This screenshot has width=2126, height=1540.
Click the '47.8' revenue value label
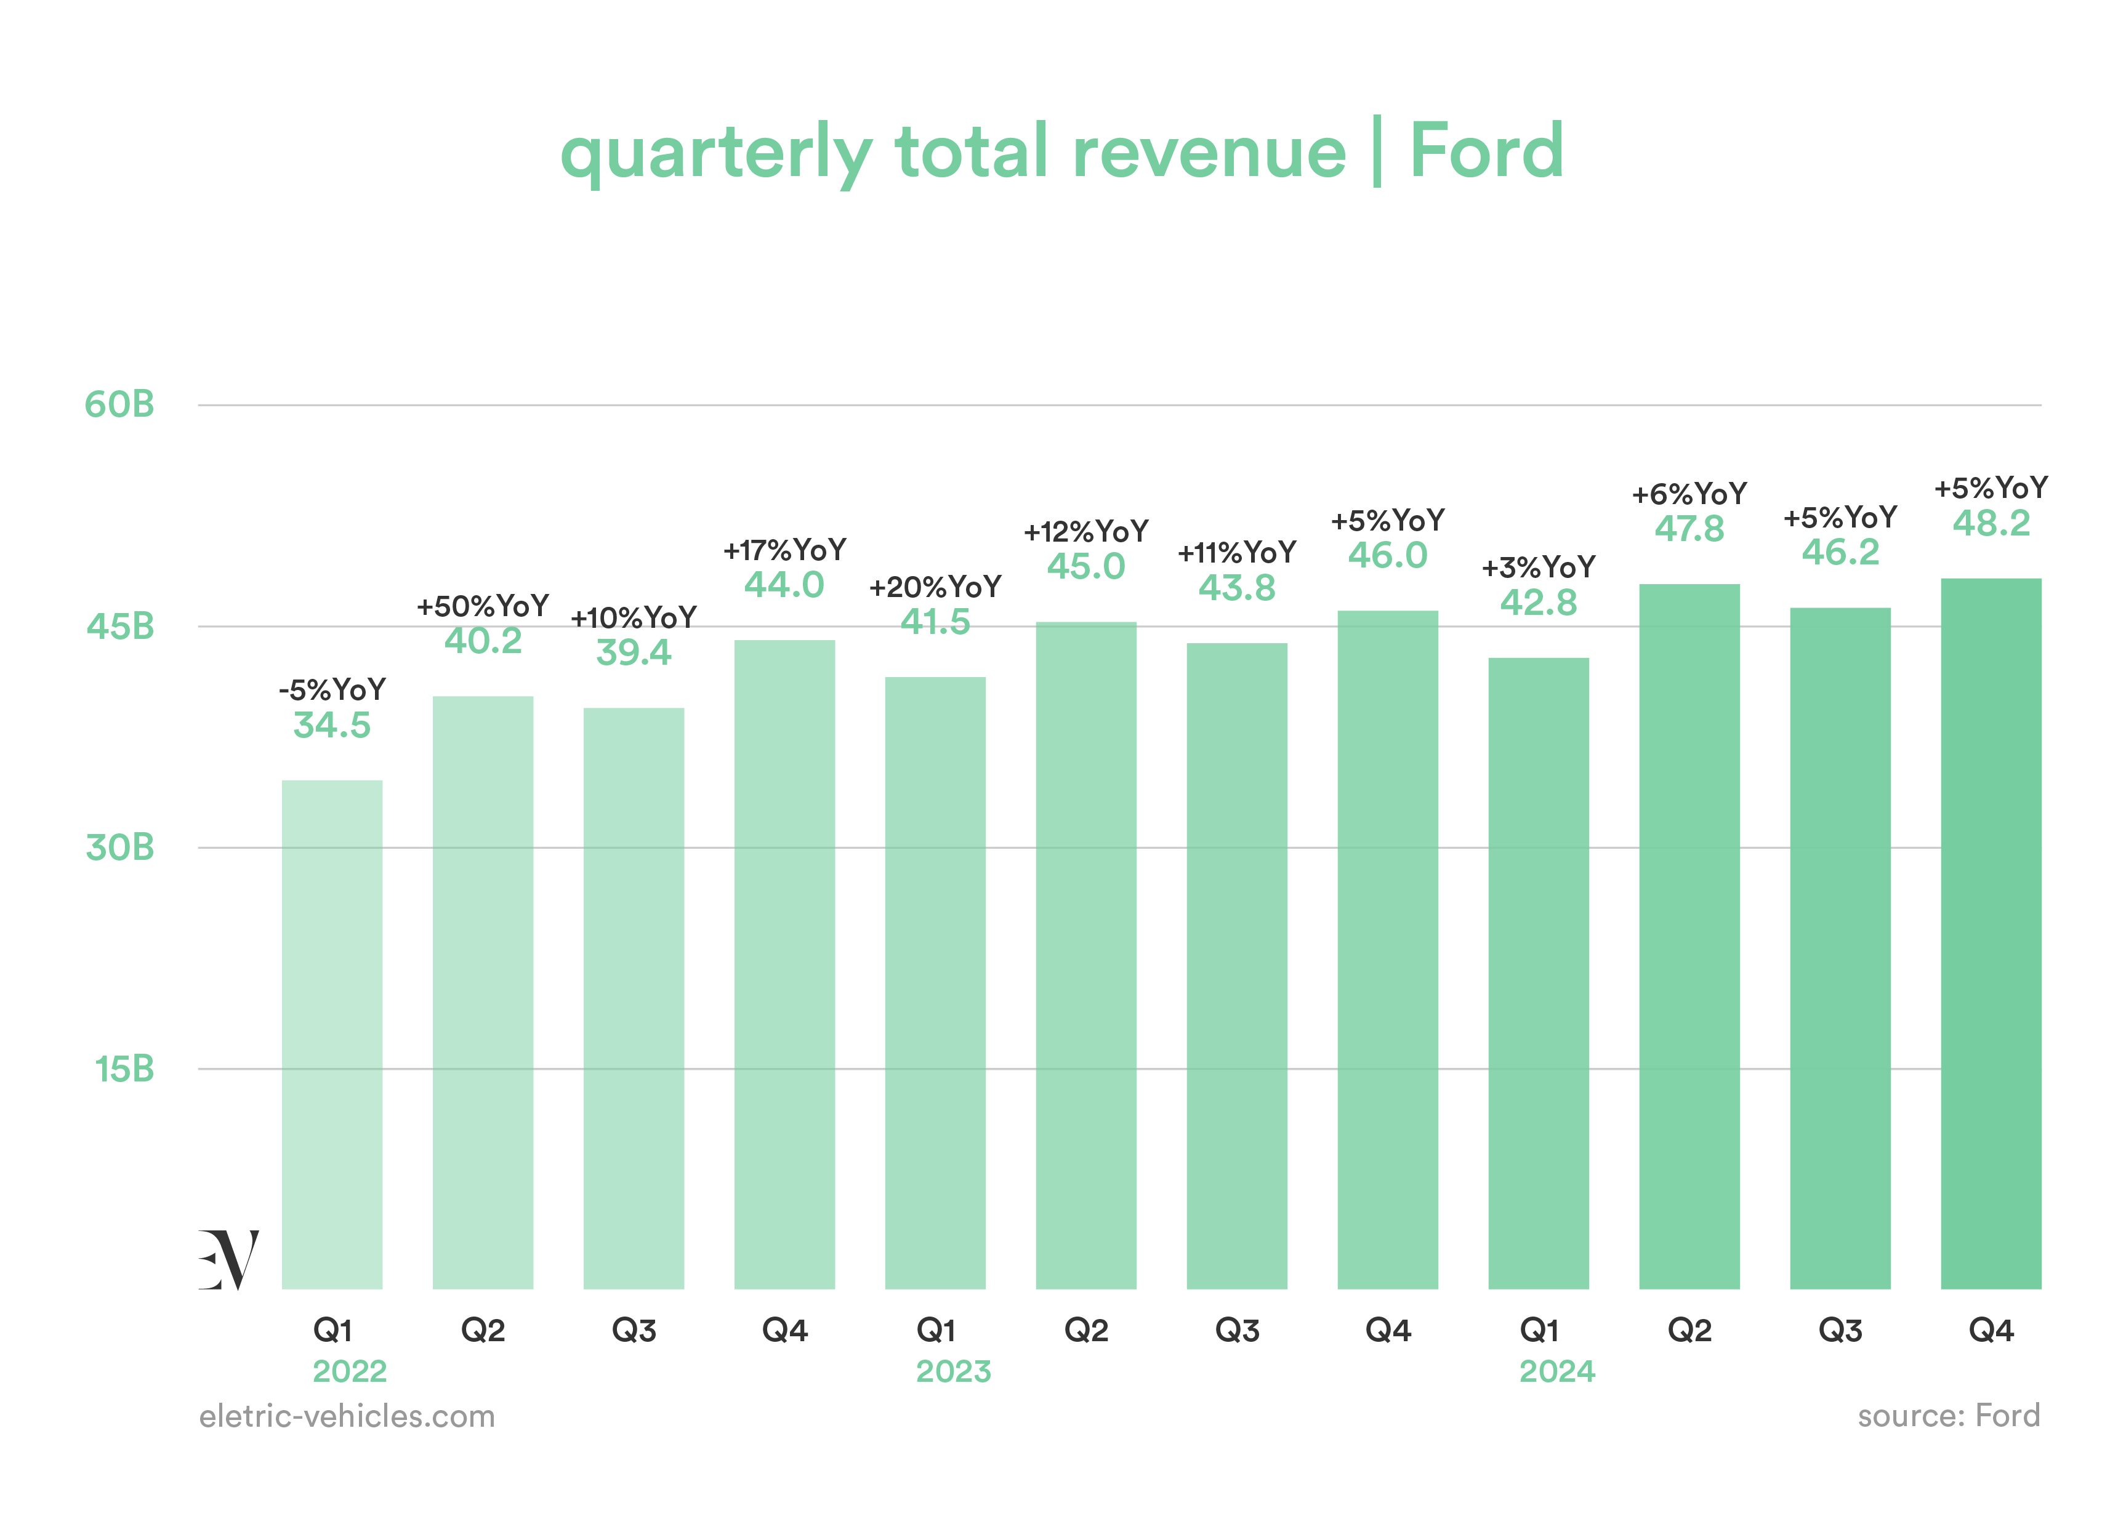point(1689,529)
